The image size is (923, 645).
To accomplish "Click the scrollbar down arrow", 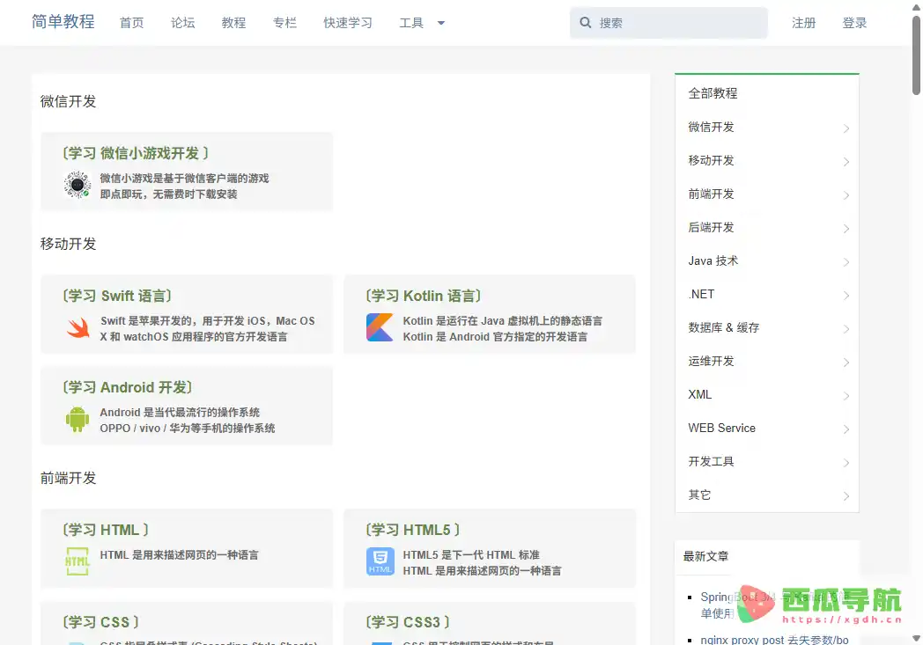I will click(x=916, y=638).
